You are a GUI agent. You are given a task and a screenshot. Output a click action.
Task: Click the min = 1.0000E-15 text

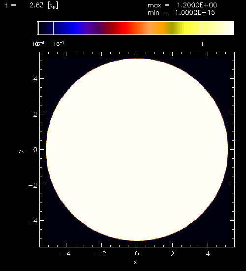click(182, 13)
